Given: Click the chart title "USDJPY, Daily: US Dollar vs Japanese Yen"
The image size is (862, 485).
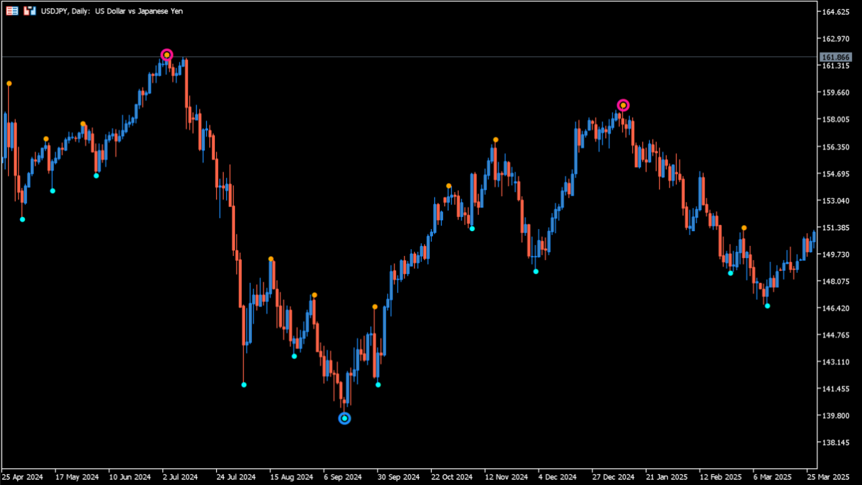Looking at the screenshot, I should point(112,11).
